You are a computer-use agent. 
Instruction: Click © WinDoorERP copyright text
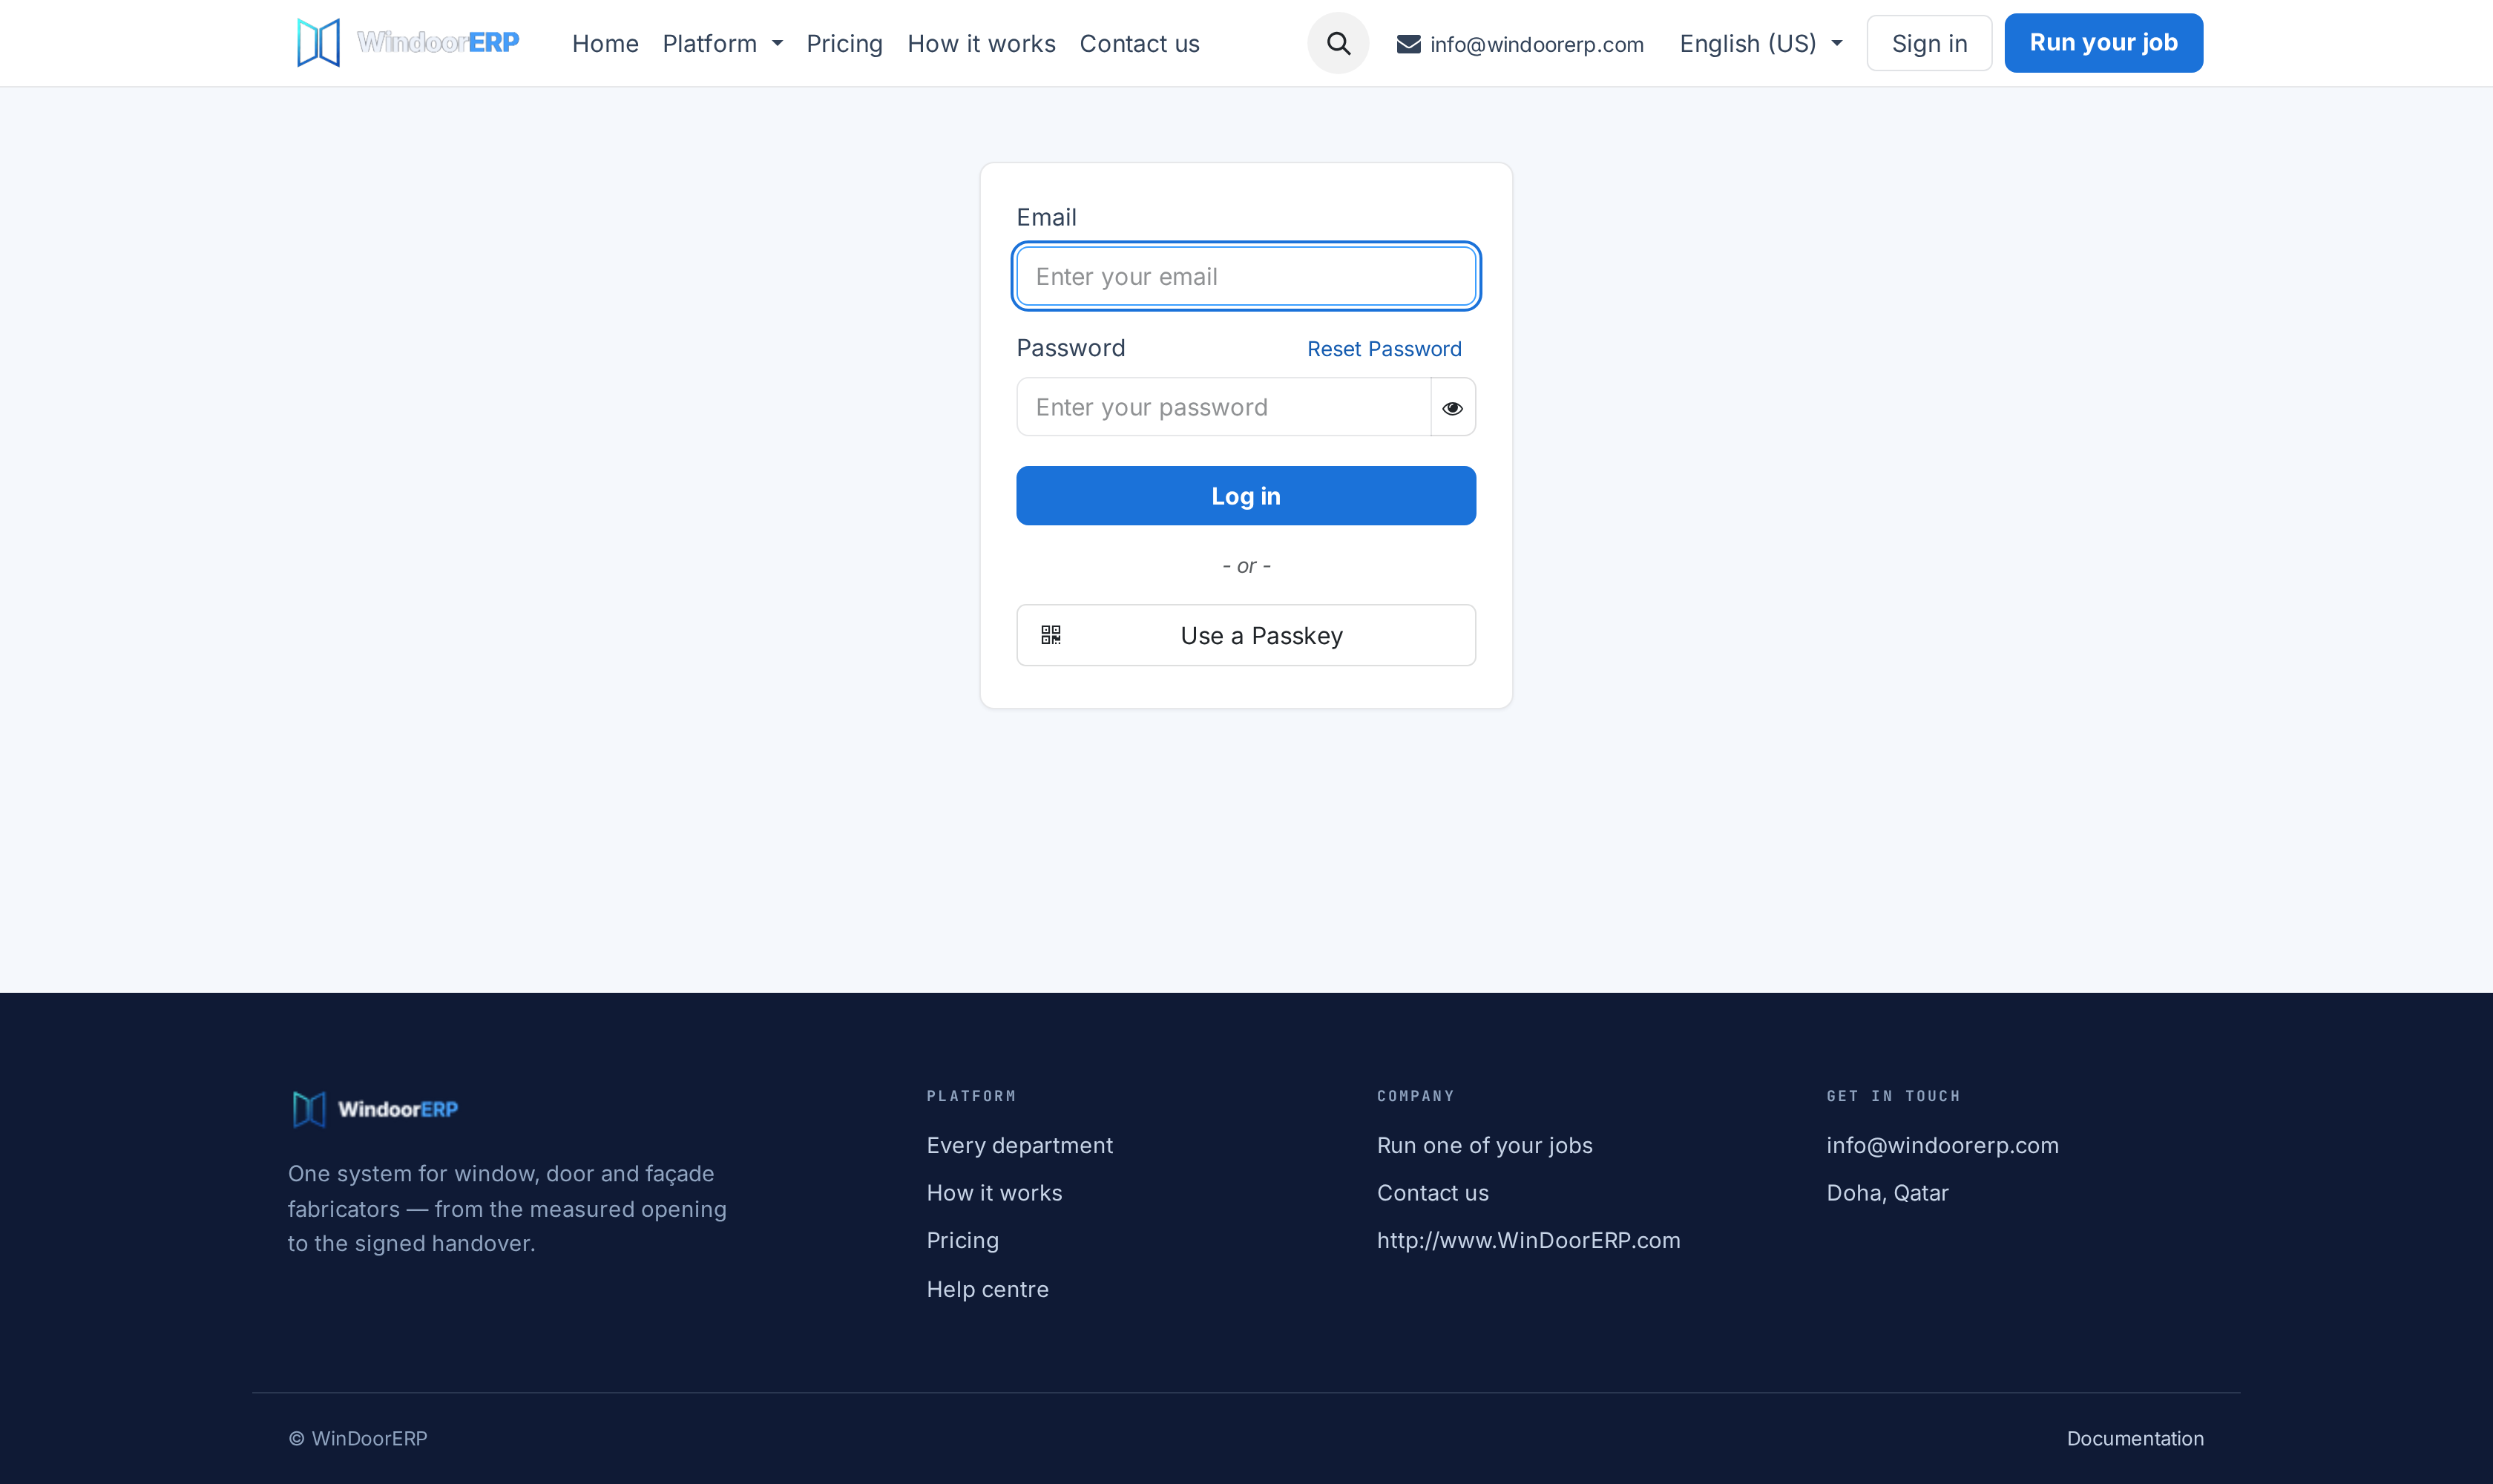[x=358, y=1438]
